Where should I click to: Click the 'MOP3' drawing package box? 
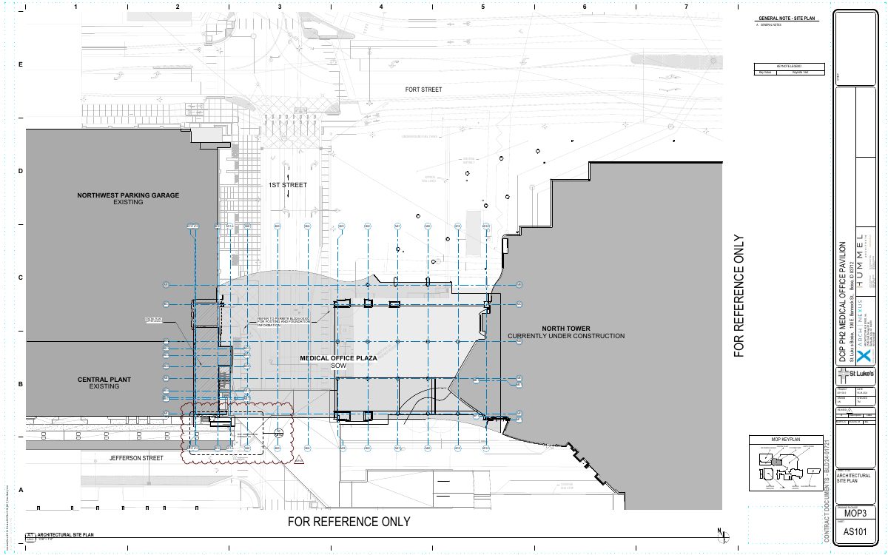[856, 513]
